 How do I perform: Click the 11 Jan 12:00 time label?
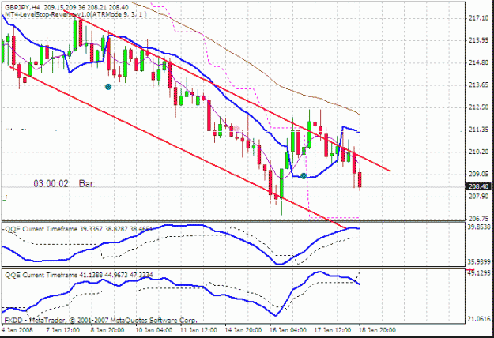198,330
